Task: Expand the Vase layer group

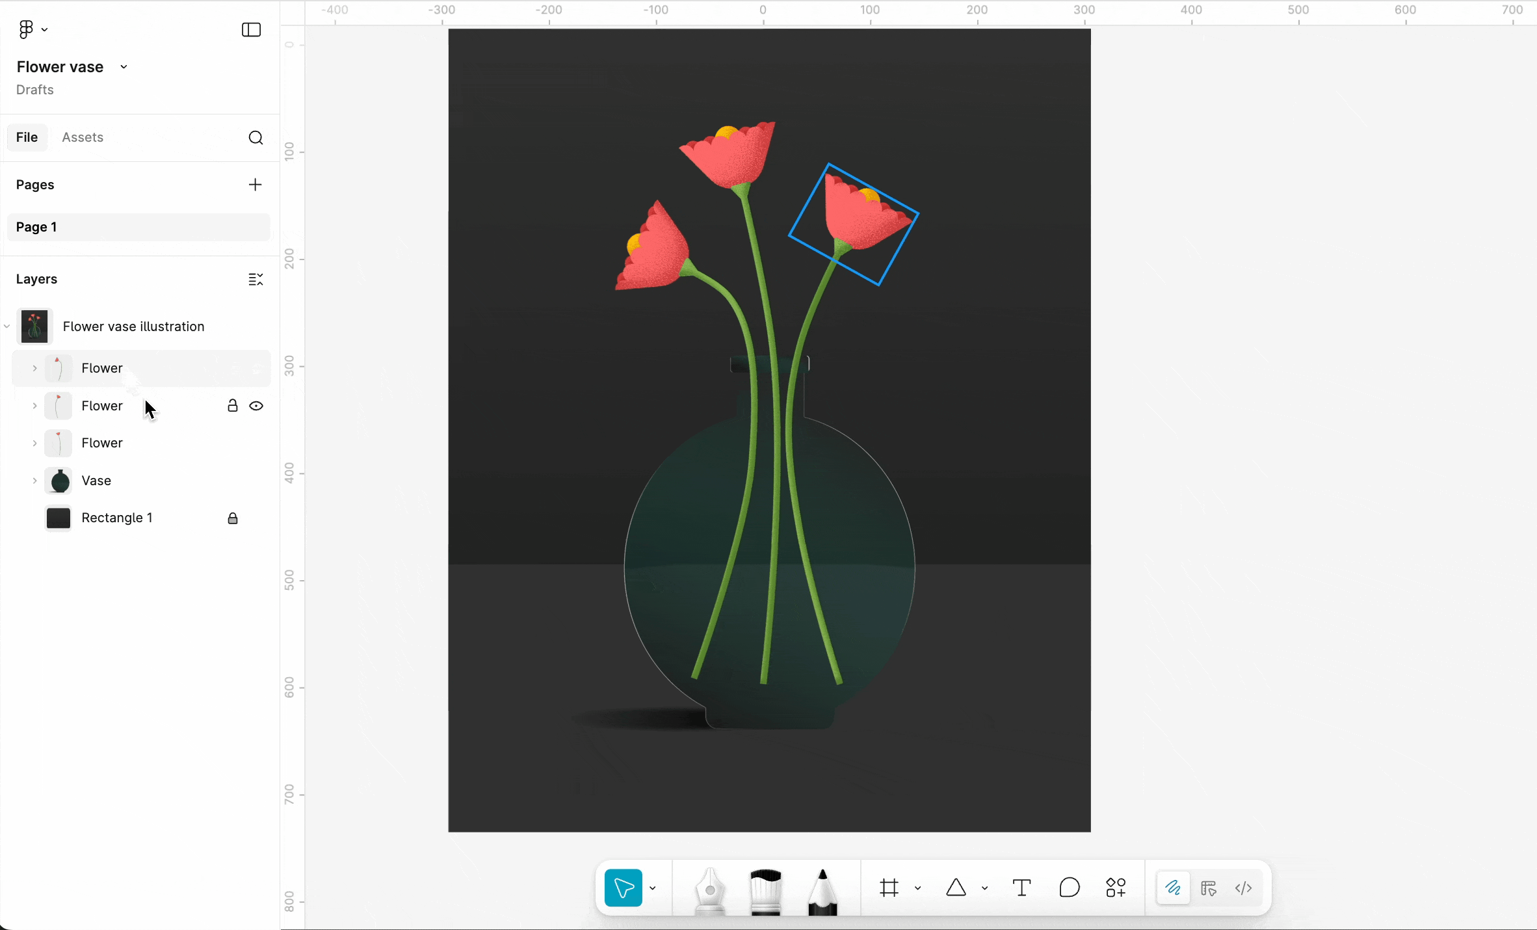Action: 34,481
